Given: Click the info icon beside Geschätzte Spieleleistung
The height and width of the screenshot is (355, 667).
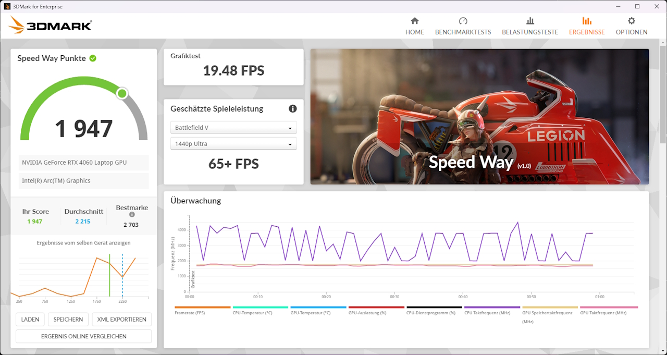Looking at the screenshot, I should pyautogui.click(x=293, y=108).
